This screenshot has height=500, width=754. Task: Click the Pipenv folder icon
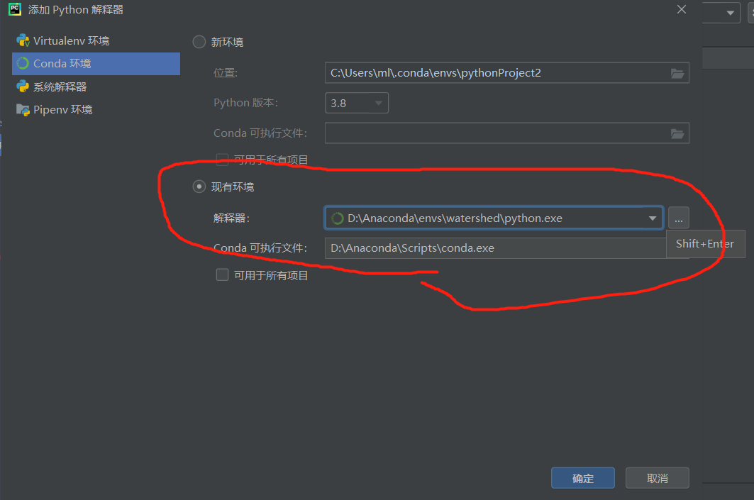(x=23, y=110)
